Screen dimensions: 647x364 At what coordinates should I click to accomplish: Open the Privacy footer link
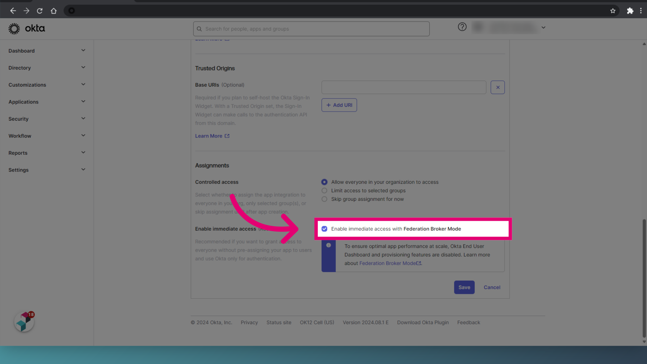pos(249,323)
